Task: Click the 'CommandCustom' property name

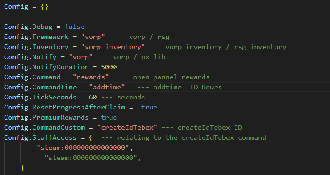Action: (x=59, y=127)
